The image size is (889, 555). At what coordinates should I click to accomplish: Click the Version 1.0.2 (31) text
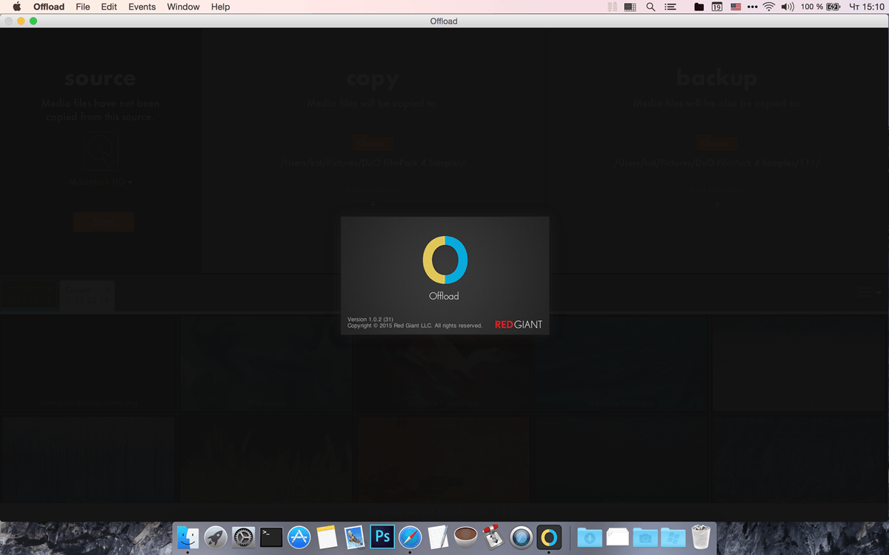coord(370,320)
